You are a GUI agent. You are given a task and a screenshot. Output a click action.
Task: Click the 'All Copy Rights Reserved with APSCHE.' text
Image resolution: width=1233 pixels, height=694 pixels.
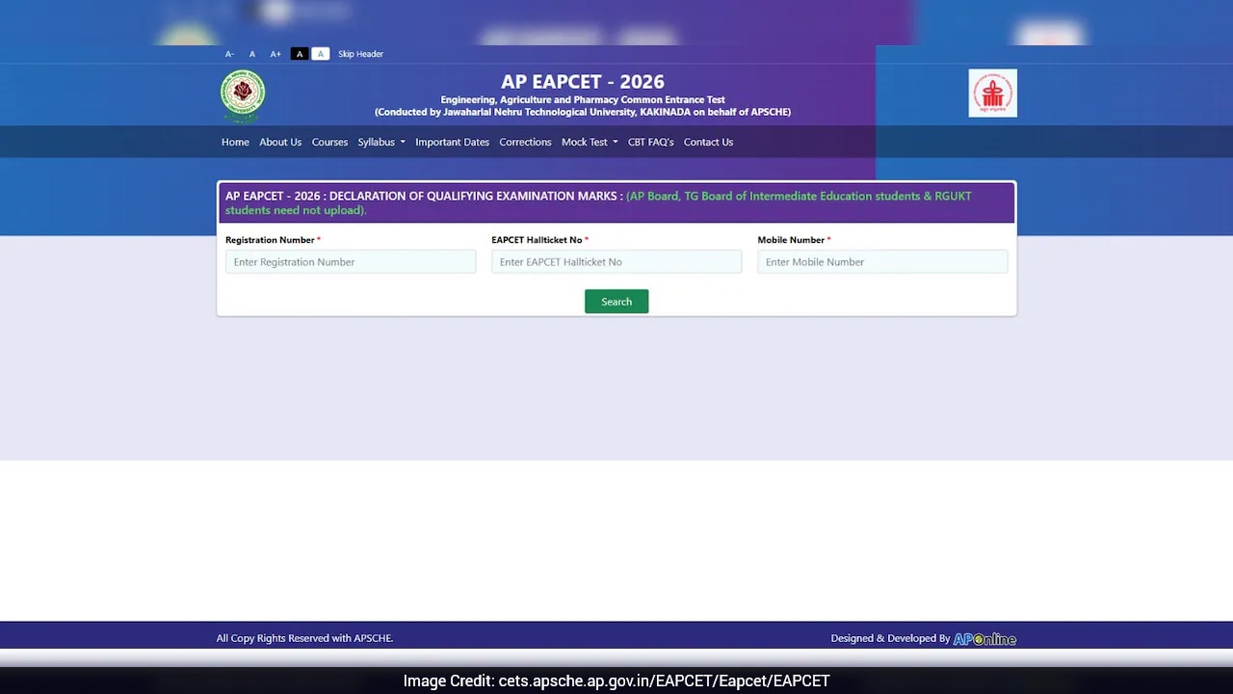pyautogui.click(x=304, y=638)
